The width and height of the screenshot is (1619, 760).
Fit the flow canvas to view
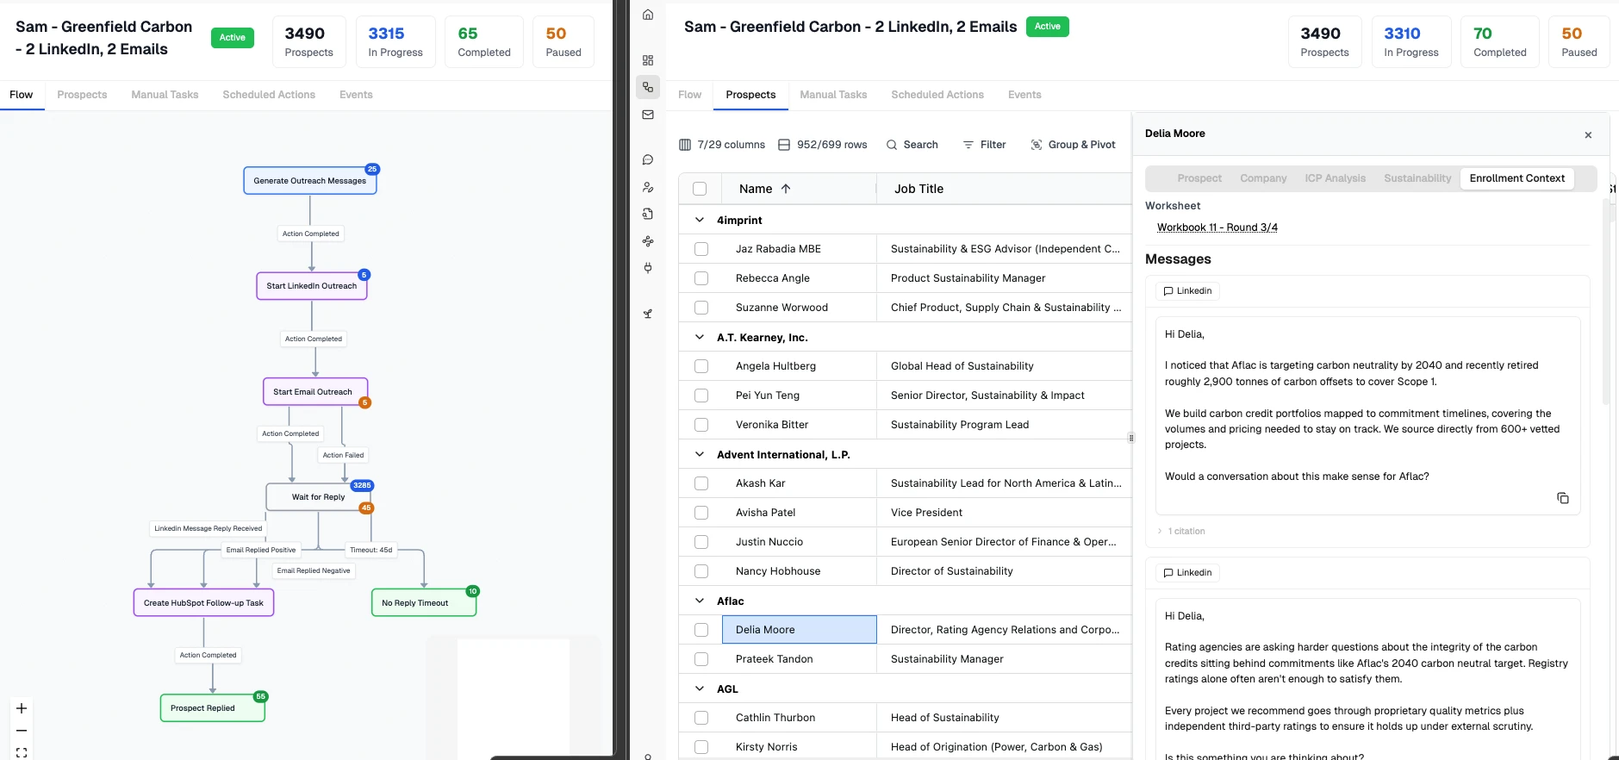pos(22,752)
